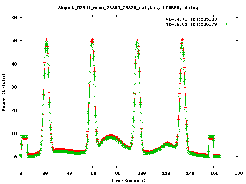Click the y-axis tick label 60
The width and height of the screenshot is (246, 184).
14,18
